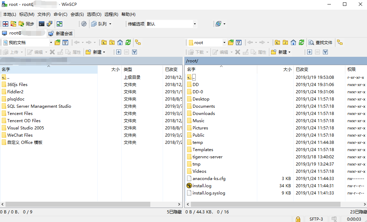The height and width of the screenshot is (222, 367).
Task: Click the 查找文件 button
Action: tap(321, 42)
